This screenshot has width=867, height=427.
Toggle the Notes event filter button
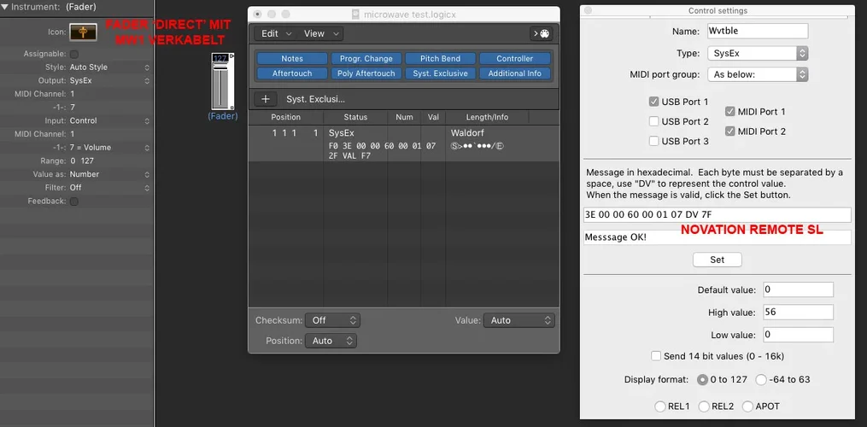292,59
